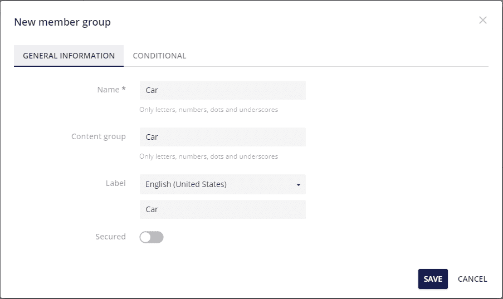Toggle the Secured switch on
The height and width of the screenshot is (299, 503).
152,237
